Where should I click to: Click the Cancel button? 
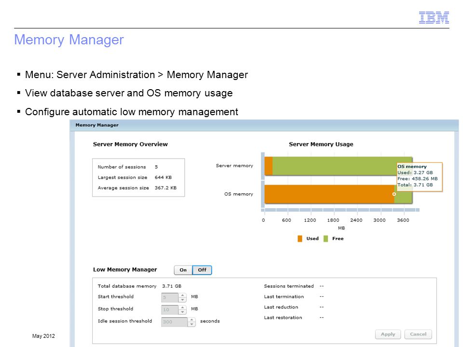coord(418,334)
